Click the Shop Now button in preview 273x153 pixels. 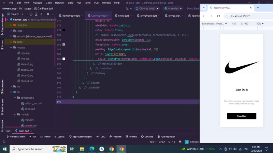coord(242,116)
